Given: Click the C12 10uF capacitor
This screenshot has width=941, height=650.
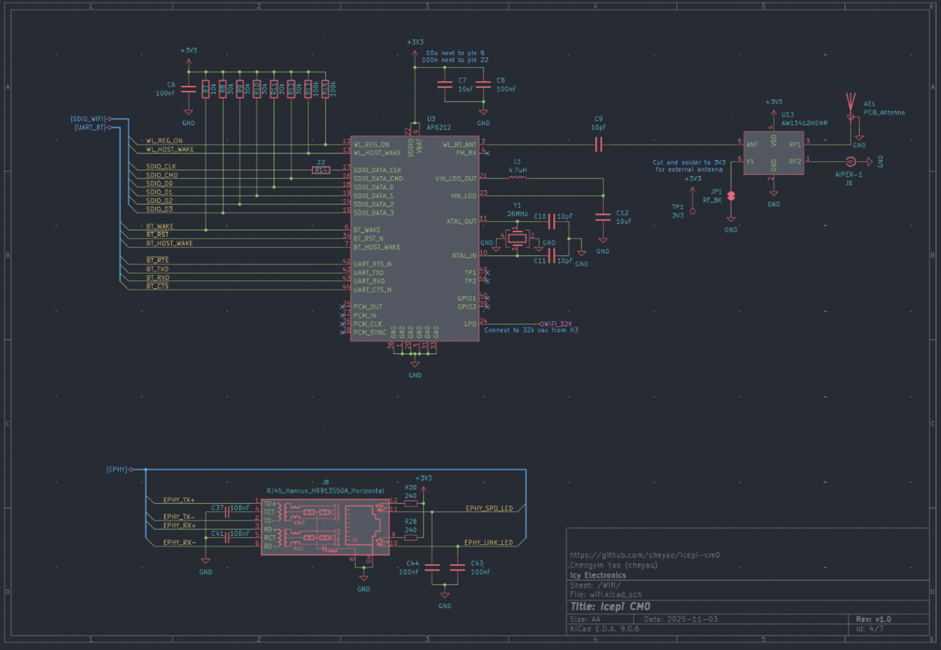Looking at the screenshot, I should [x=603, y=217].
